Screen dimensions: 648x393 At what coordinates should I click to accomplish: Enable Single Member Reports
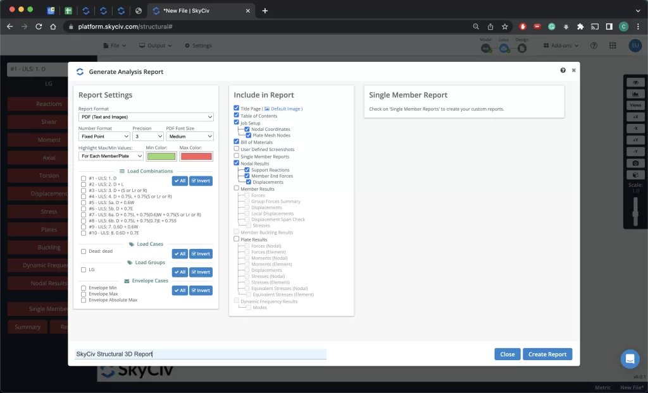tap(237, 155)
